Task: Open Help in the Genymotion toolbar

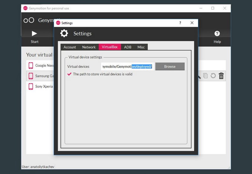Action: [x=217, y=36]
